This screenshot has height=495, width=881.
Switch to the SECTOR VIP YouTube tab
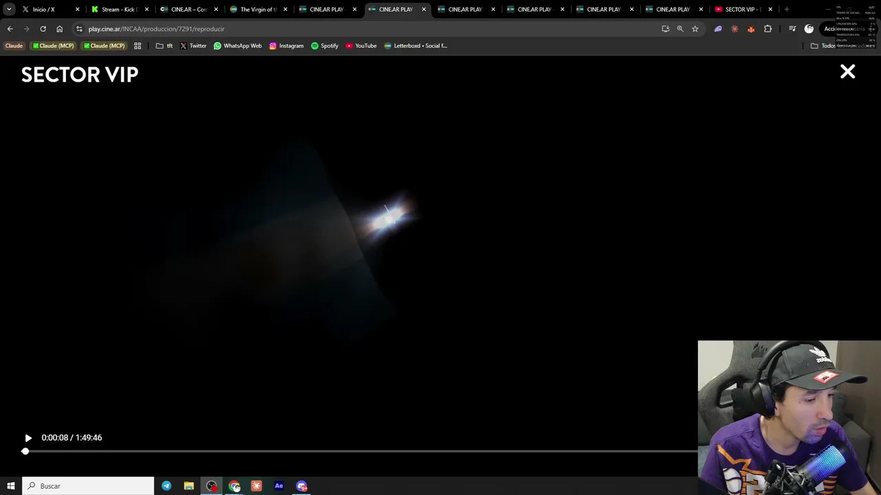743,10
